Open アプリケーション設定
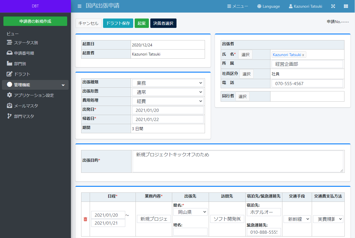The image size is (355, 238). (x=35, y=95)
